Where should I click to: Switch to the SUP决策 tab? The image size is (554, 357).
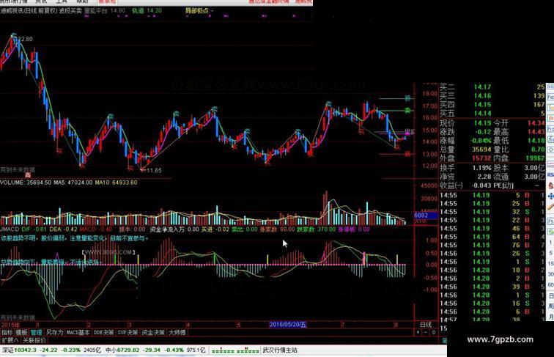pos(128,333)
